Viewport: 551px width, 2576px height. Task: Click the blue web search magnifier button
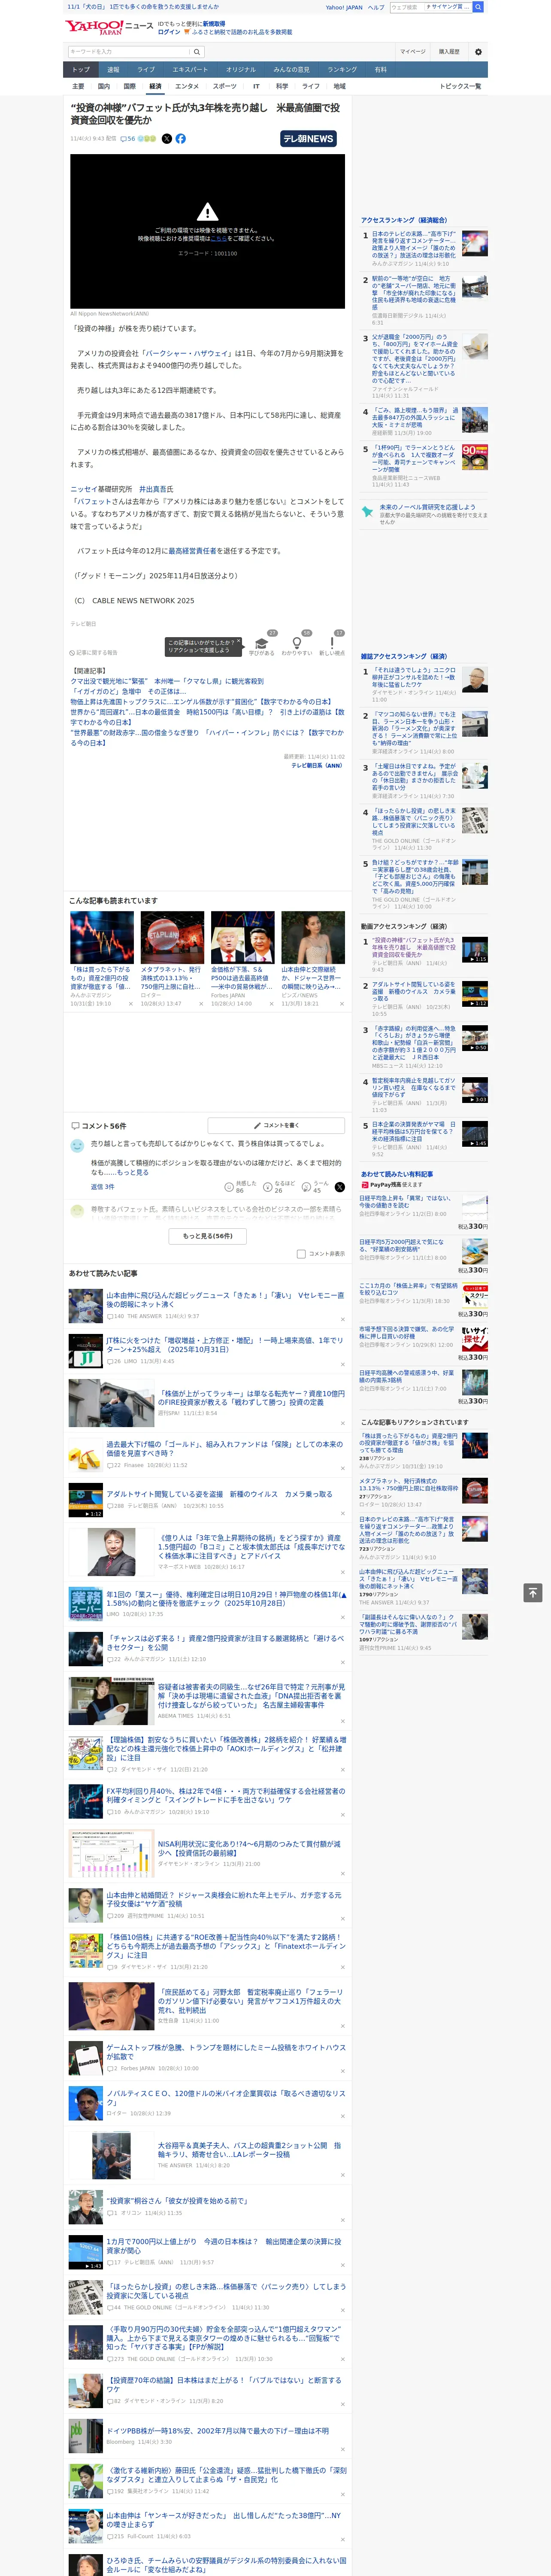pyautogui.click(x=478, y=7)
